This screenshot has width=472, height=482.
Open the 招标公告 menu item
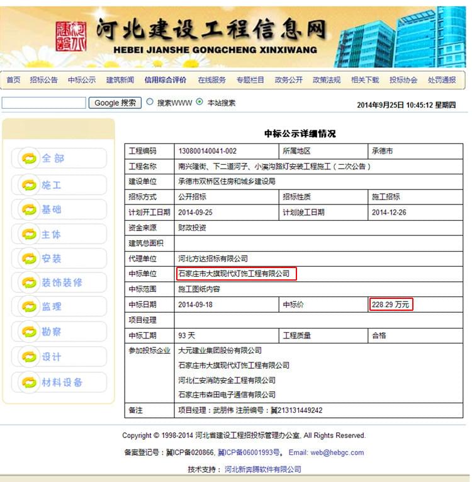coord(44,80)
